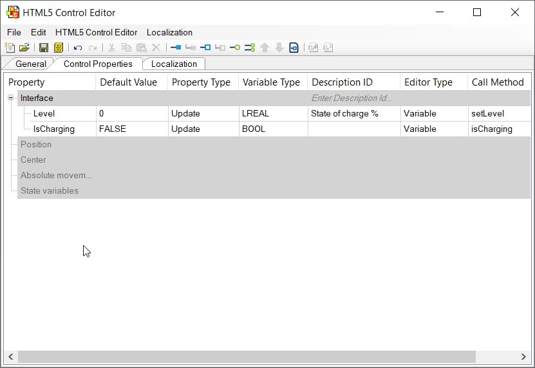Switch to the General tab
535x368 pixels.
[x=31, y=64]
